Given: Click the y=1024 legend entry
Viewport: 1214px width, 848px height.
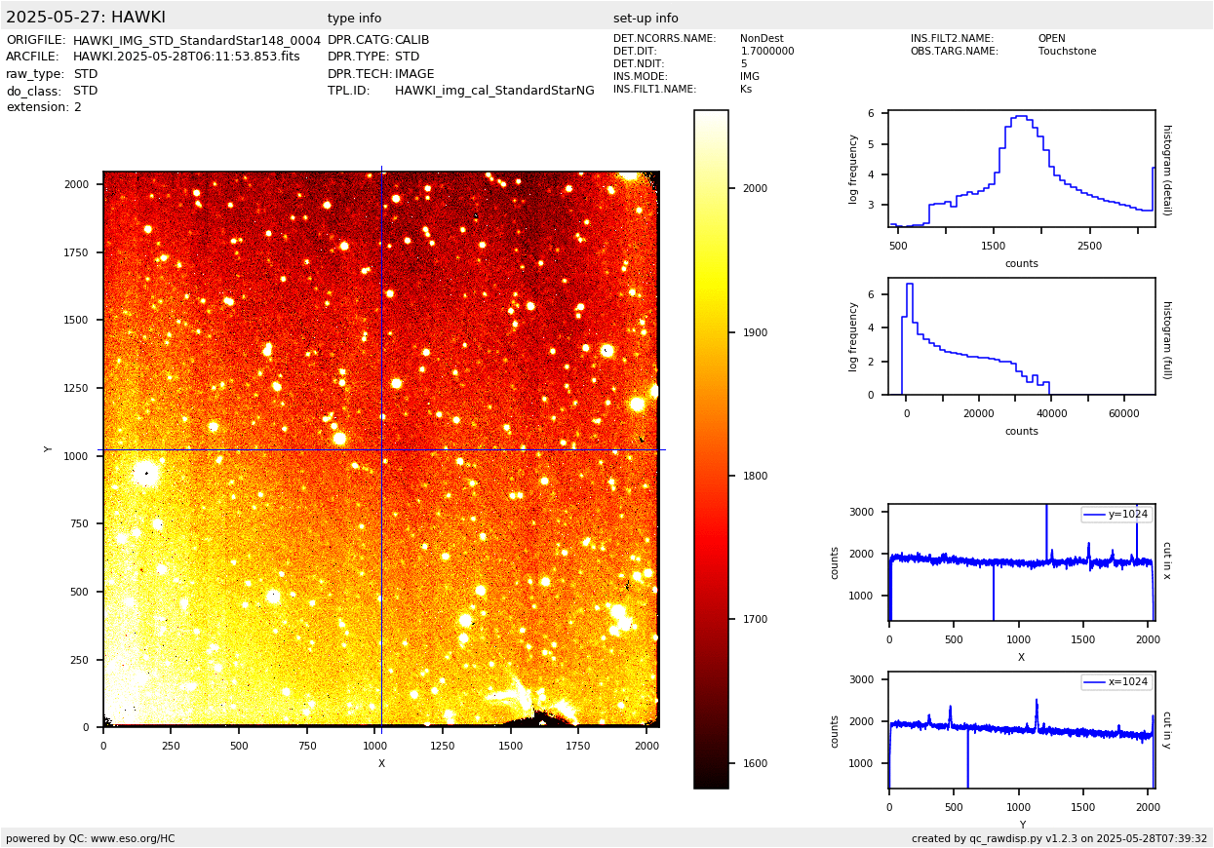Looking at the screenshot, I should click(x=1116, y=515).
